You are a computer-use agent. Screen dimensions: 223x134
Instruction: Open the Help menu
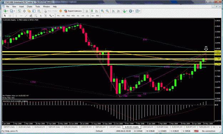click(55, 6)
